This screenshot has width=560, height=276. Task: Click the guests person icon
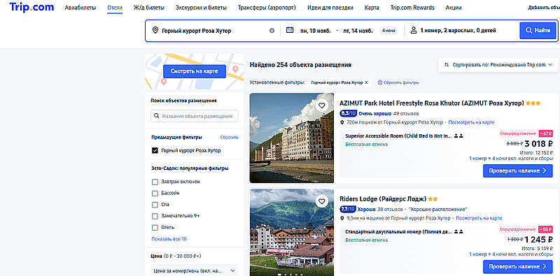point(414,30)
